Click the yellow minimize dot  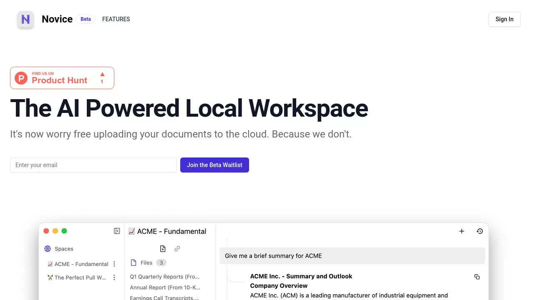55,231
